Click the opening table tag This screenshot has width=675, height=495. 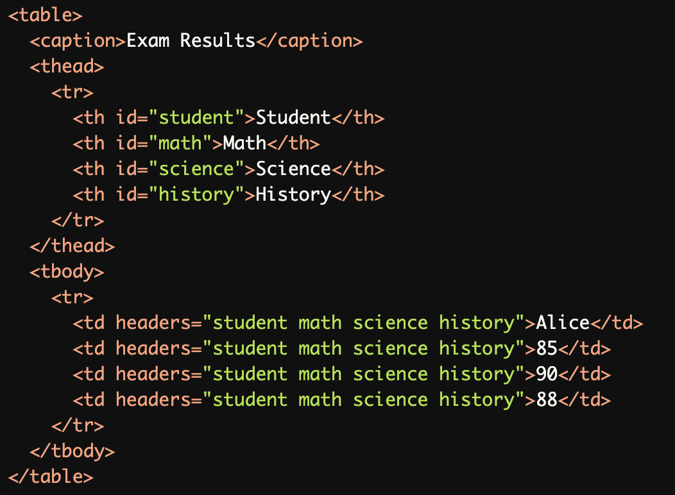(x=46, y=15)
